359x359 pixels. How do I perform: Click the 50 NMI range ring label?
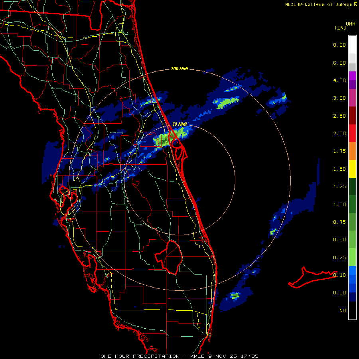179,124
